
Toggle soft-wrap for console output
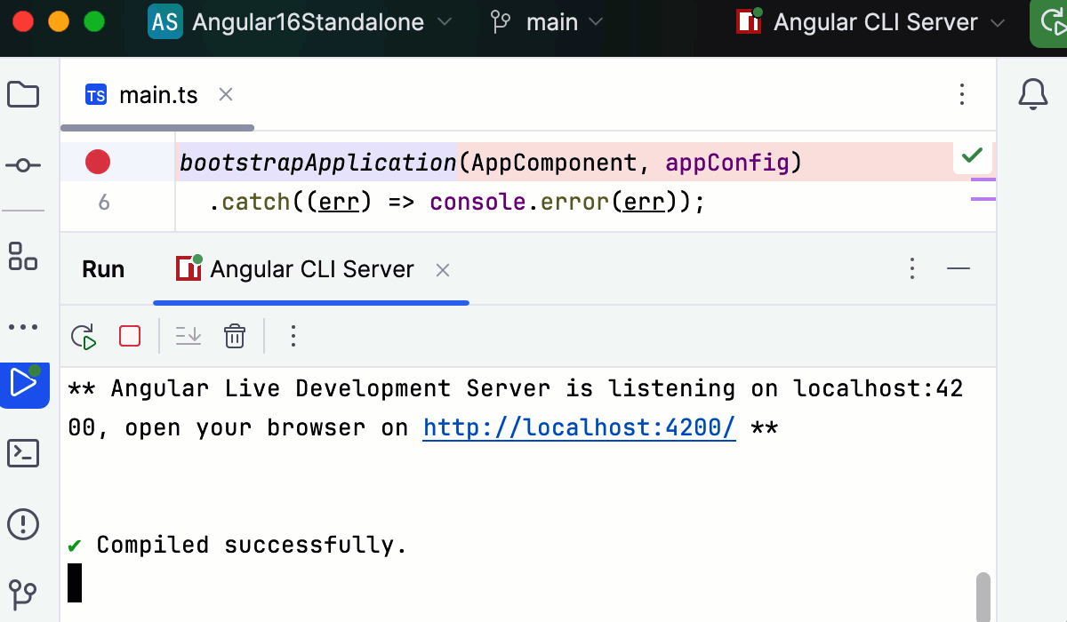[x=188, y=336]
